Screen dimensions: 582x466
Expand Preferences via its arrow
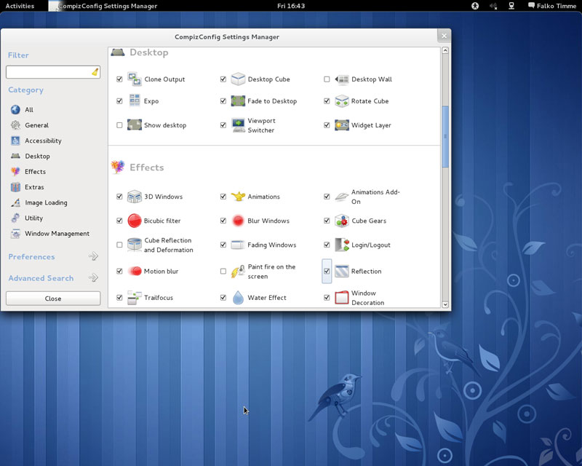pyautogui.click(x=94, y=256)
